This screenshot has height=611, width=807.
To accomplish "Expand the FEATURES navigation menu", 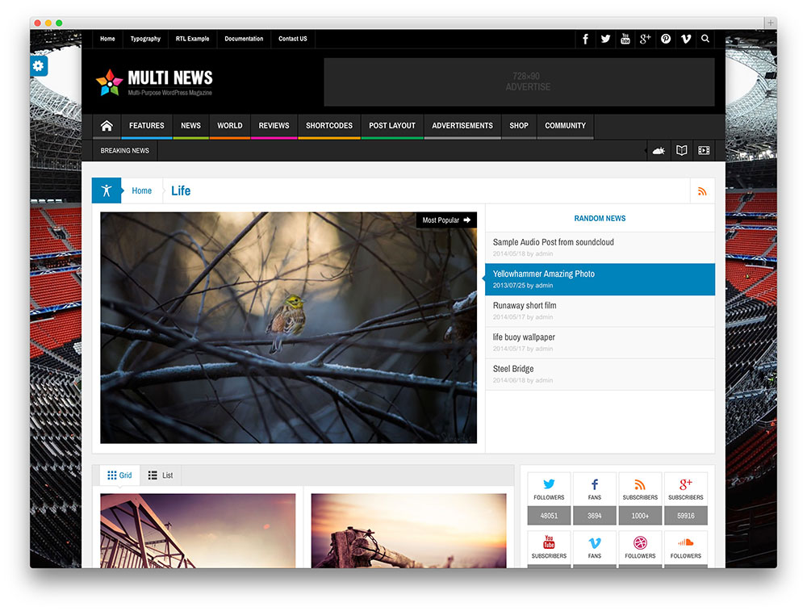I will (x=146, y=126).
